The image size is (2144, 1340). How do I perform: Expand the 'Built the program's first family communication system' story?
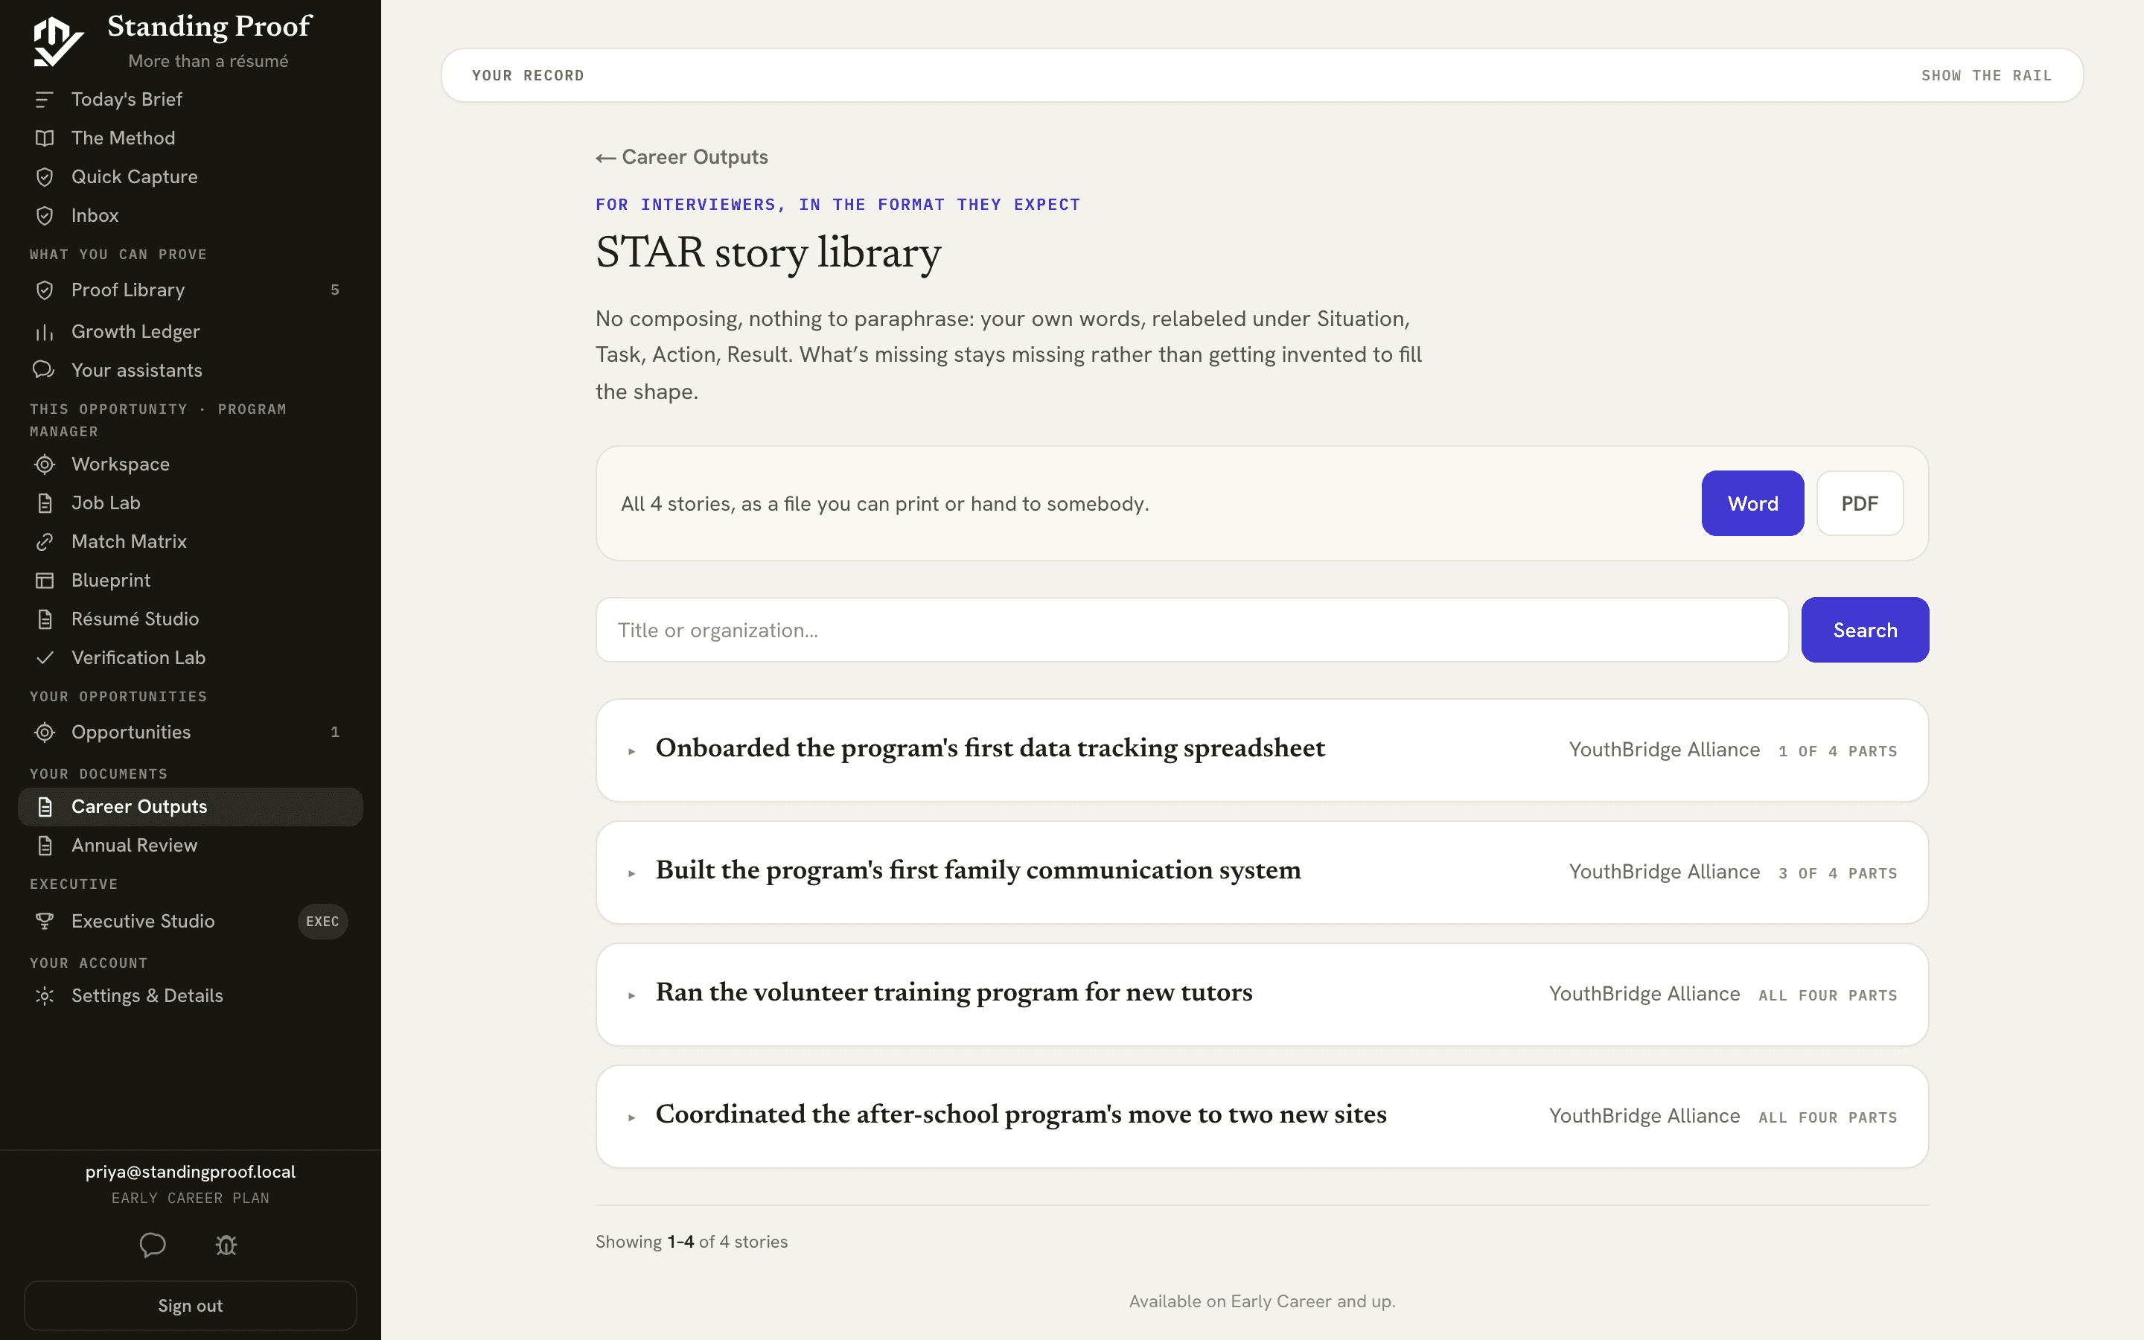click(x=1262, y=873)
